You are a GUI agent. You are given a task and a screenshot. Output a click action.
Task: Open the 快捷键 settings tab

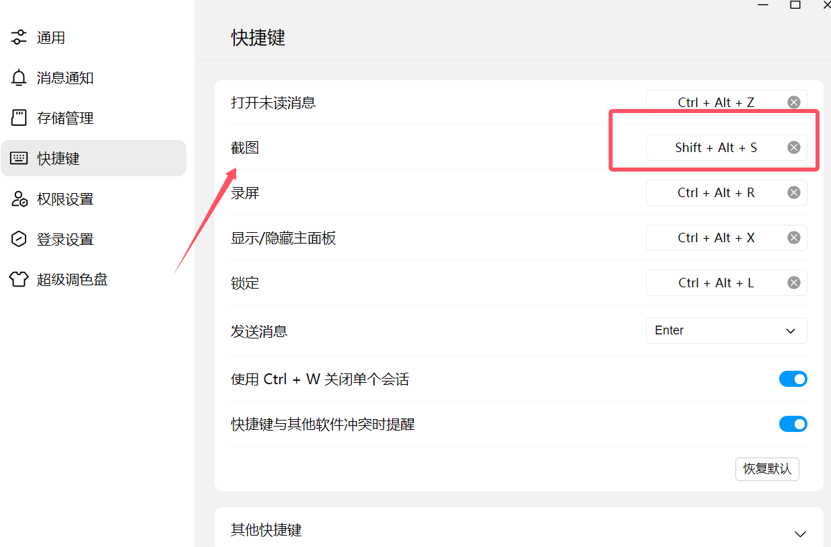pyautogui.click(x=93, y=158)
